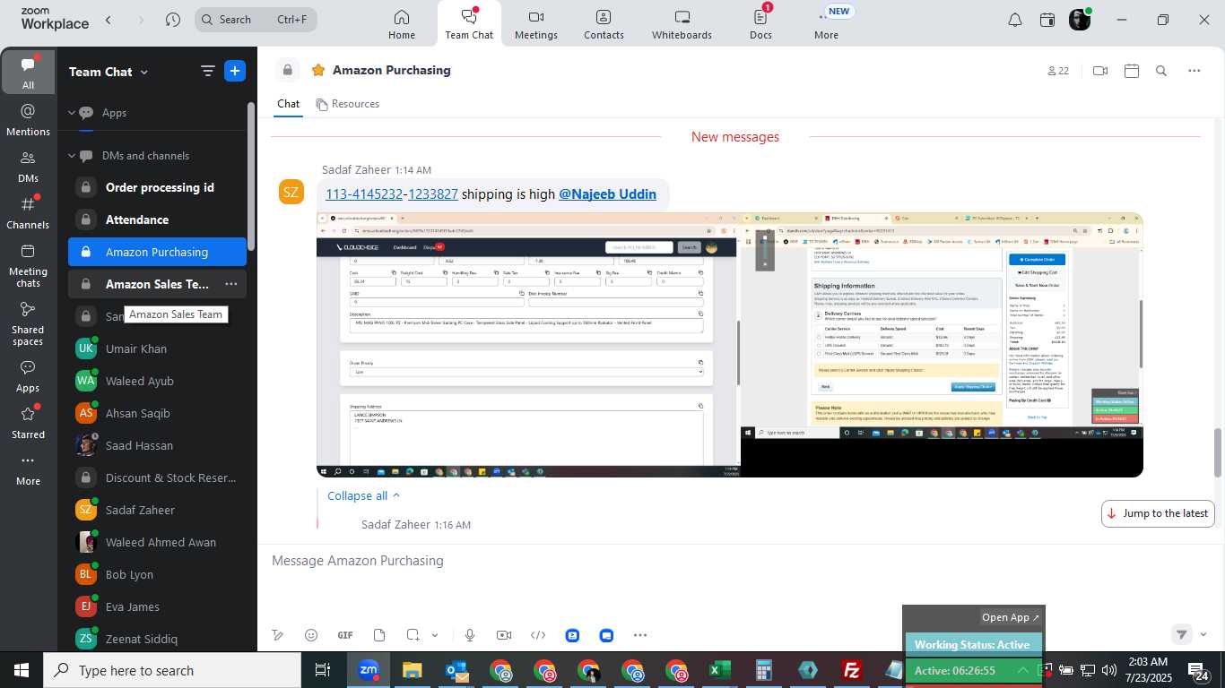Click the screenshot capture icon
The image size is (1225, 688).
click(x=413, y=635)
